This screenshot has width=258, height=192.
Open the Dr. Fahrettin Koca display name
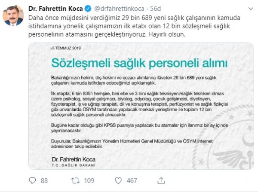click(x=55, y=9)
